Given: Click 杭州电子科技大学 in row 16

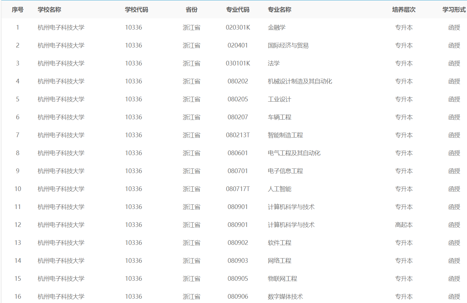Looking at the screenshot, I should (61, 297).
